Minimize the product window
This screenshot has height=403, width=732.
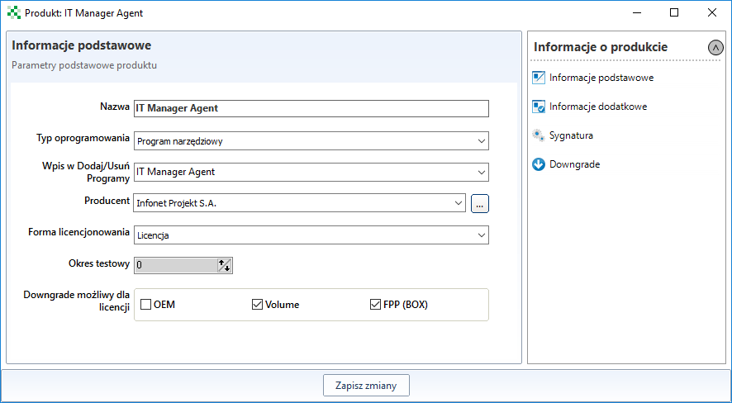click(637, 12)
